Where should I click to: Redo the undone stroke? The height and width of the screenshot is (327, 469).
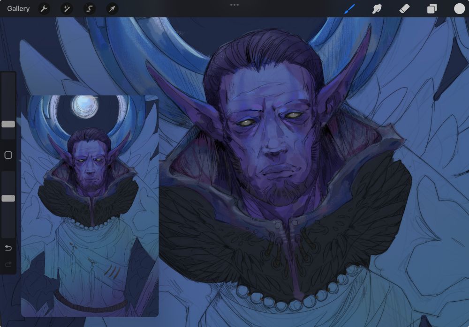coord(8,264)
